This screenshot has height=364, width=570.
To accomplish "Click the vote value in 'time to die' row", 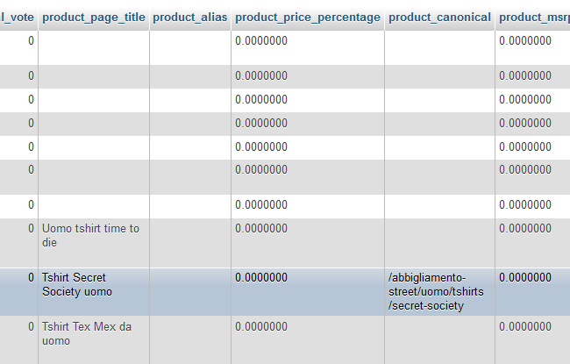I will (31, 229).
